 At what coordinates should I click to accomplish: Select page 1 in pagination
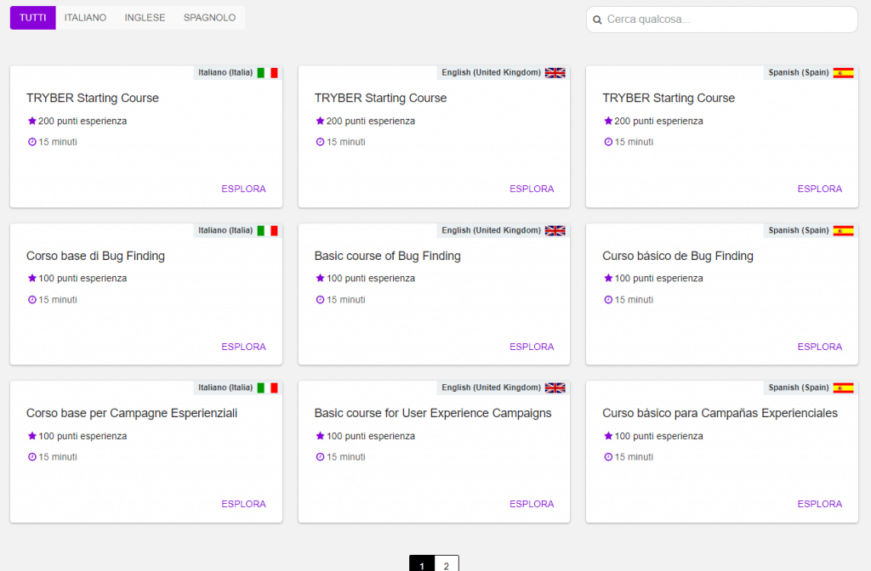(x=422, y=565)
